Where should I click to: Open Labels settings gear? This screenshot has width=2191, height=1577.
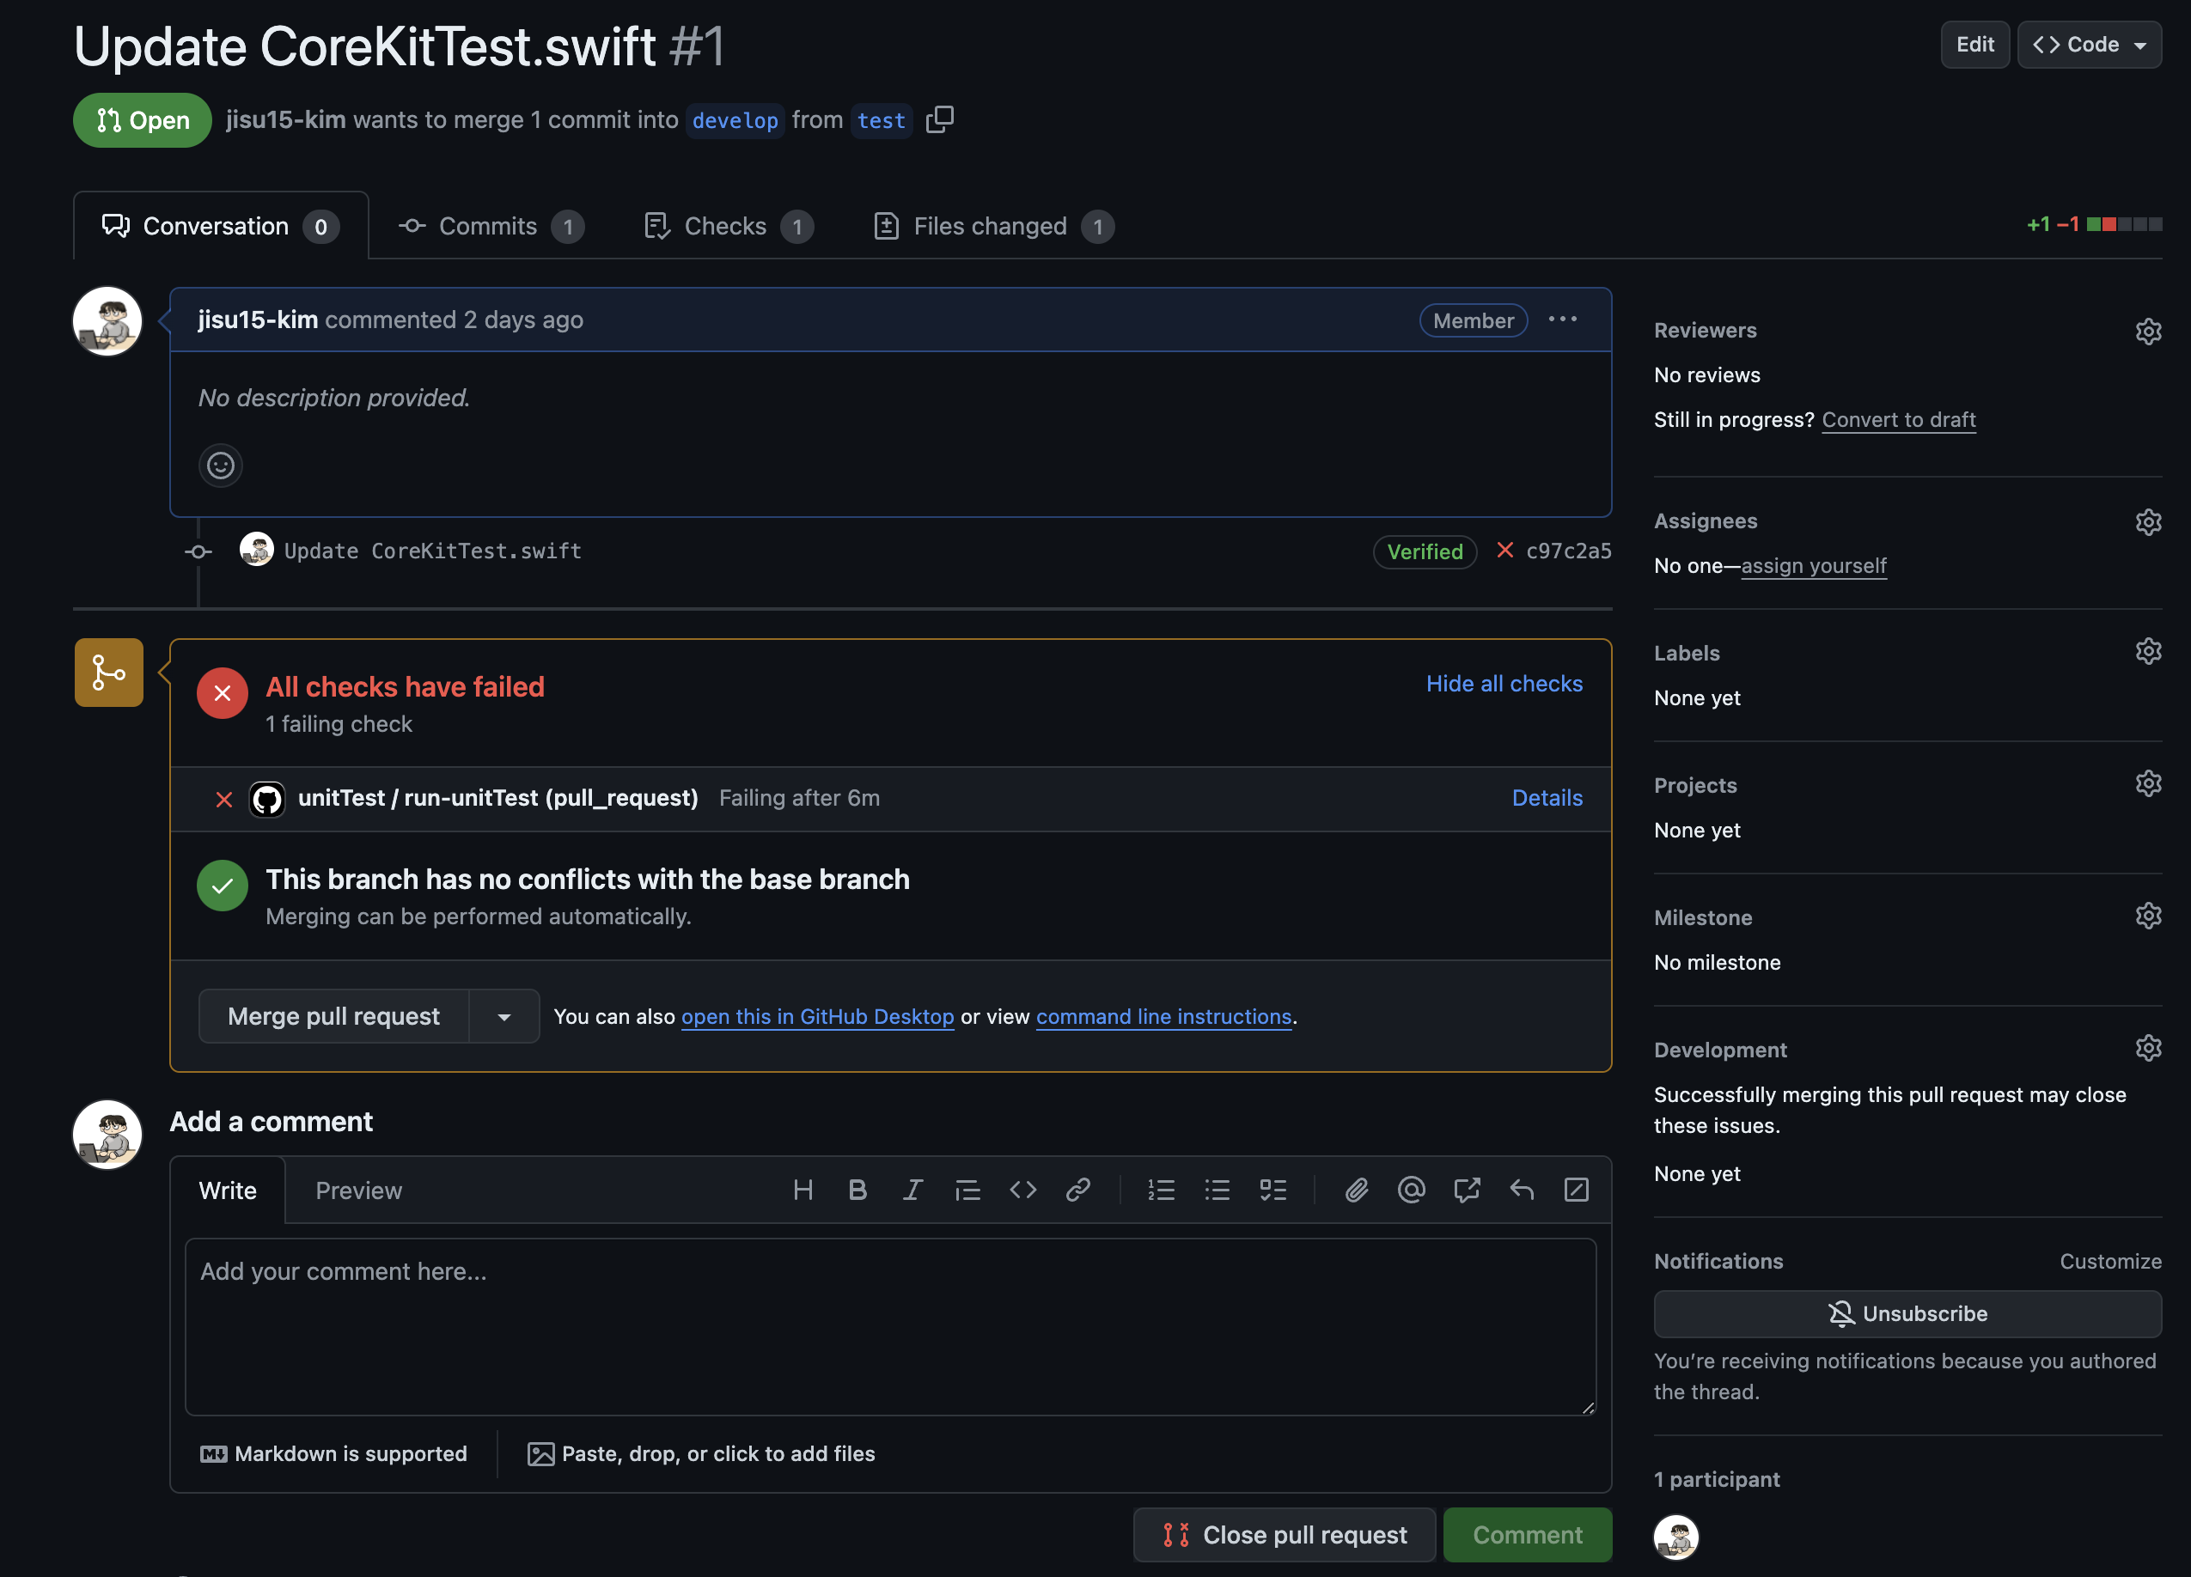coord(2147,652)
